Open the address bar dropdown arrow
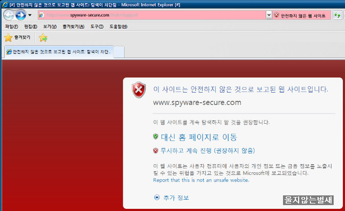Screen dimensions: 345x211 point(269,15)
